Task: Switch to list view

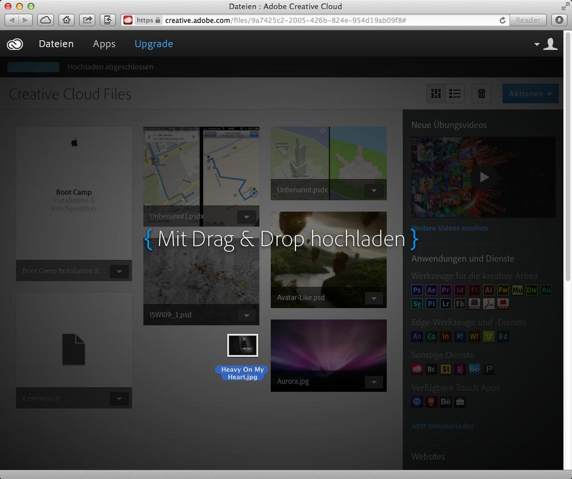Action: tap(454, 94)
